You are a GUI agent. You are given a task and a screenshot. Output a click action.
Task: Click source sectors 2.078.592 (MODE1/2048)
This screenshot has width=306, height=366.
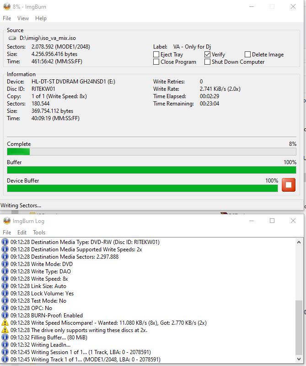[61, 47]
